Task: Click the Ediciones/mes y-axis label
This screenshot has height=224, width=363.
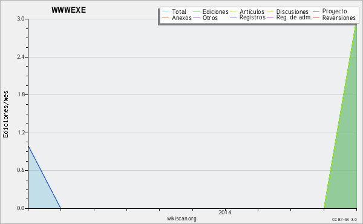Action: tap(5, 114)
